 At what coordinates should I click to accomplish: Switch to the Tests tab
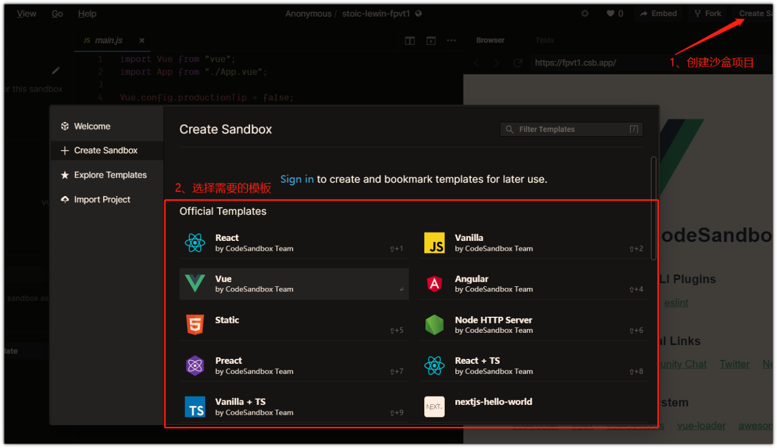(545, 40)
